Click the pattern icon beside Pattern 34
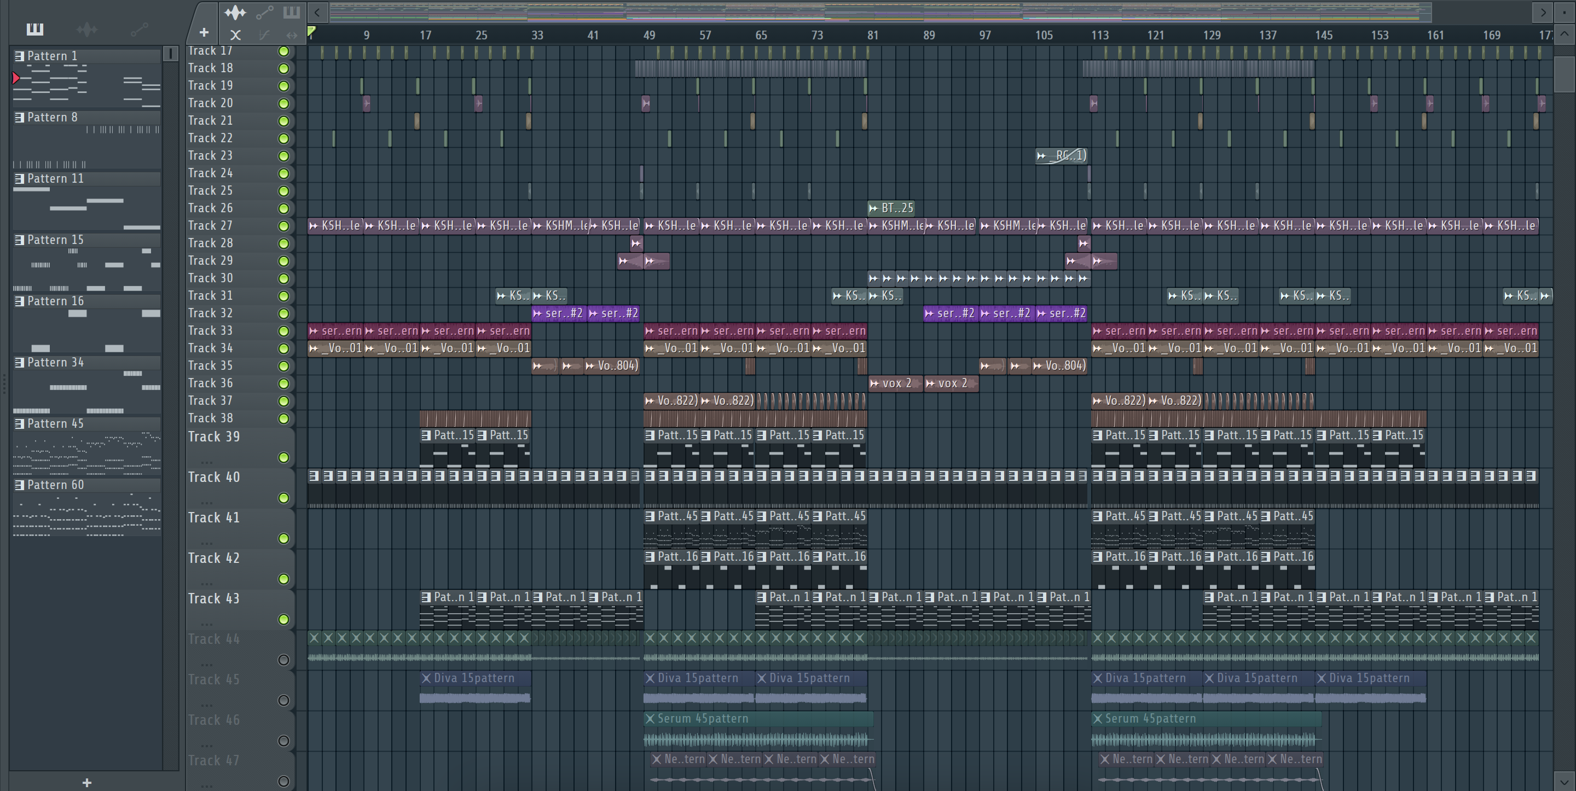The width and height of the screenshot is (1576, 791). coord(20,362)
